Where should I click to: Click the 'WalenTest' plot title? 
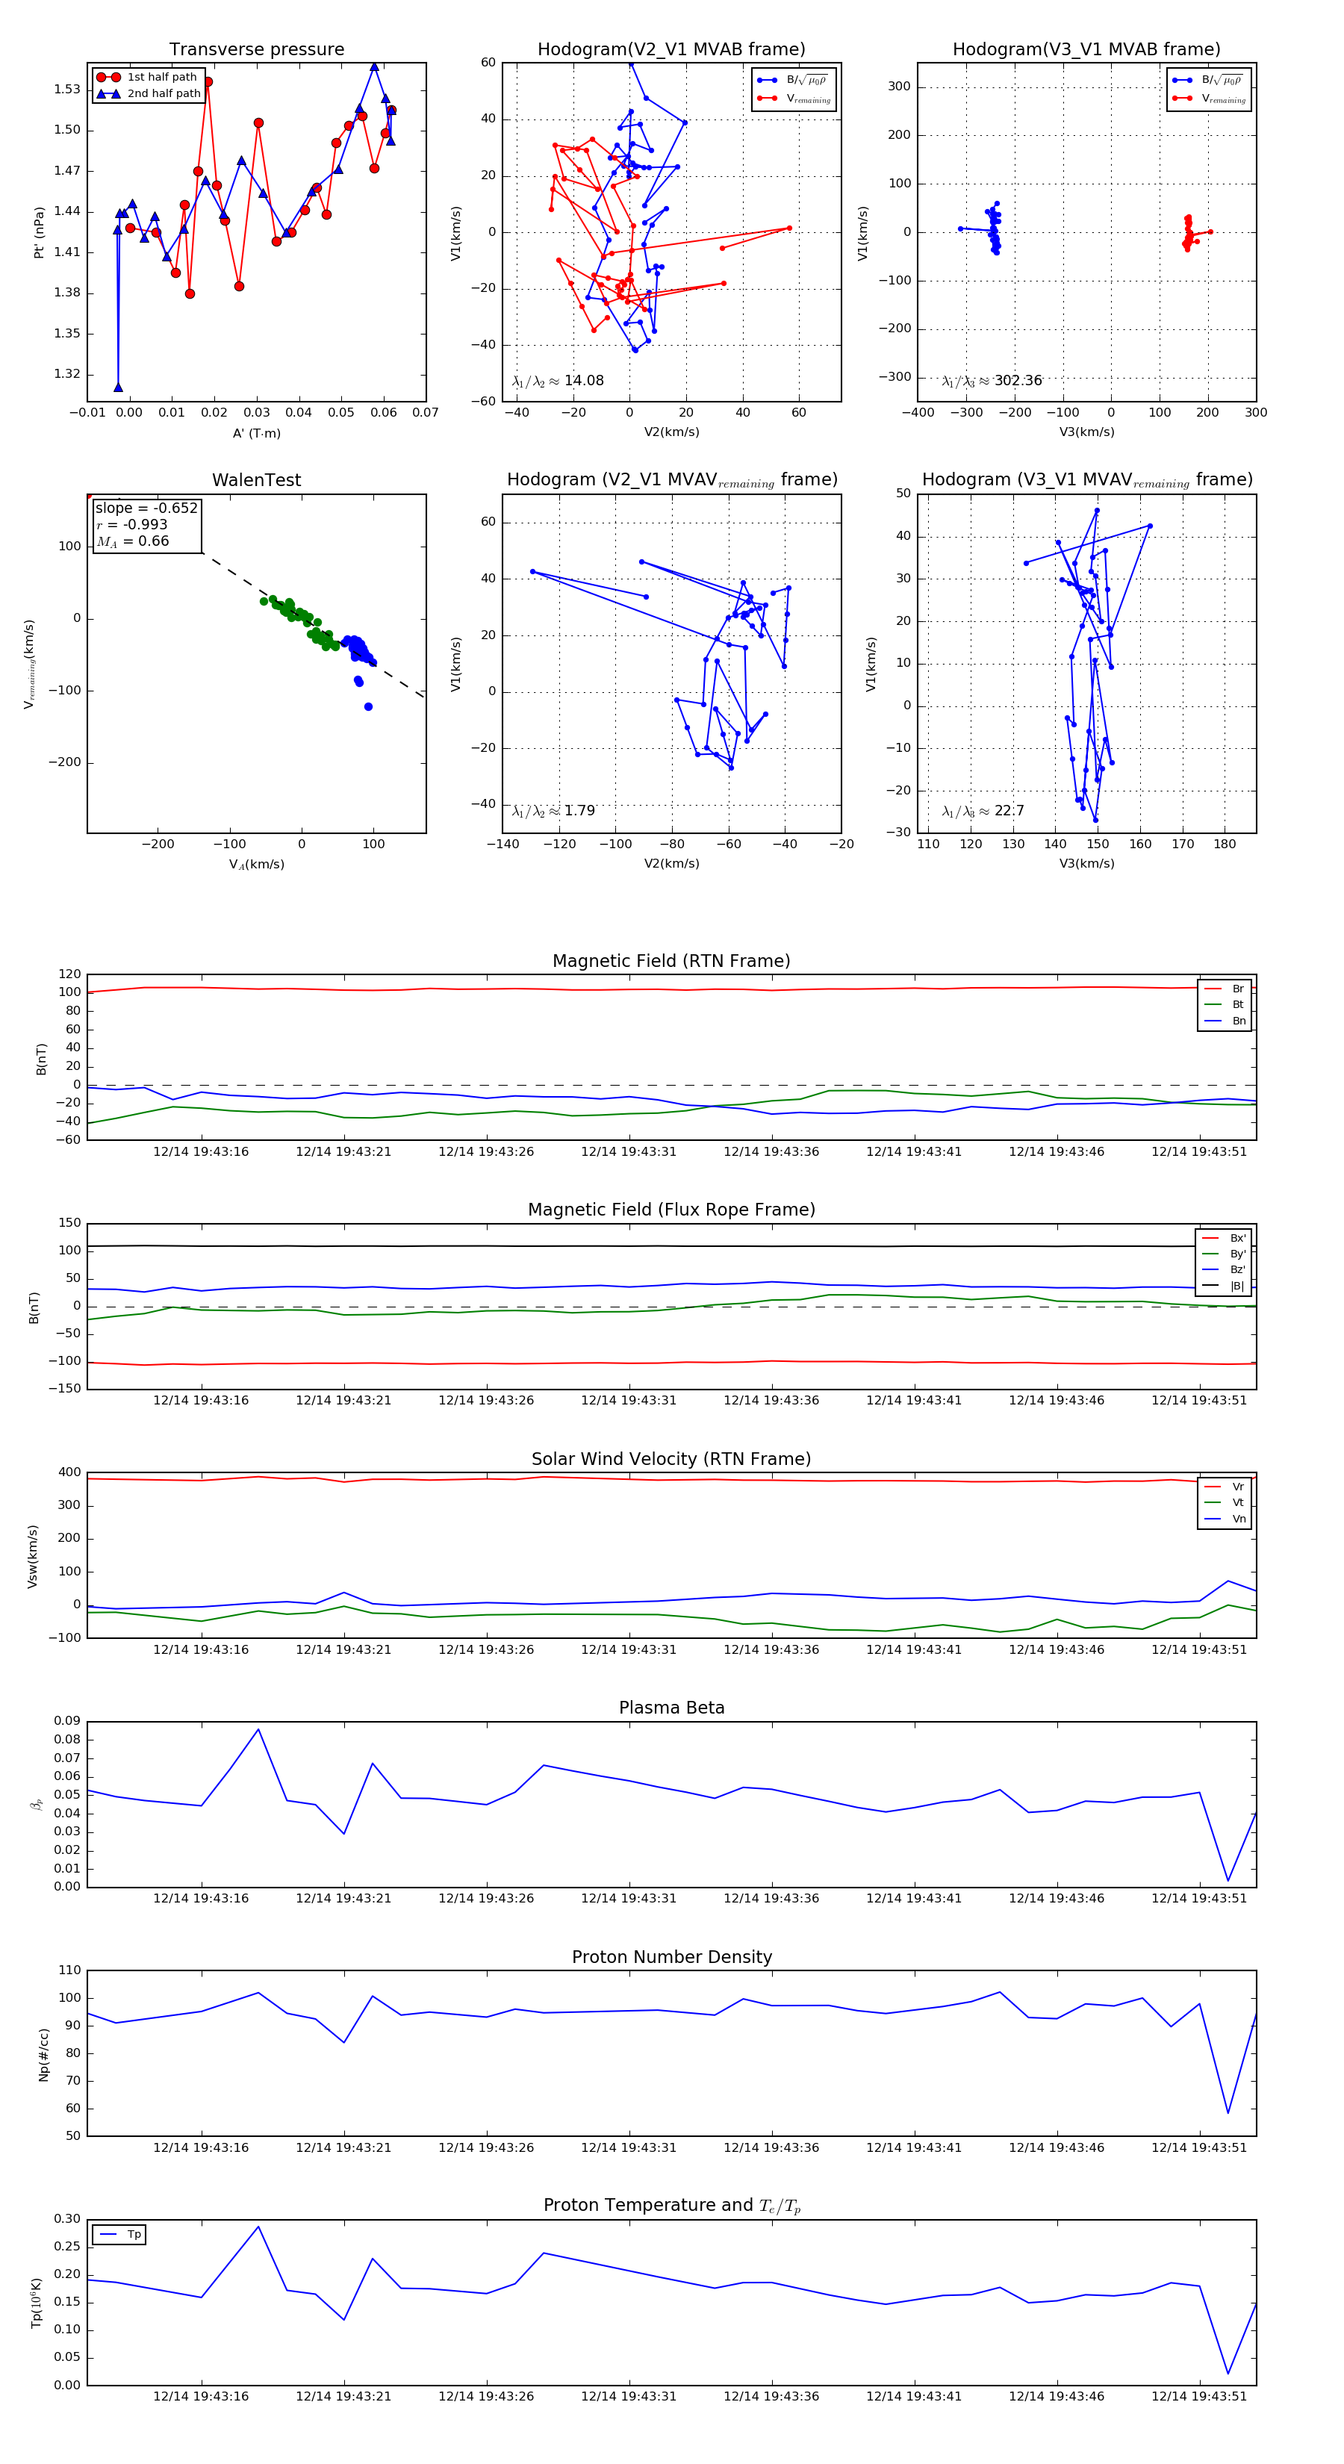click(x=256, y=480)
